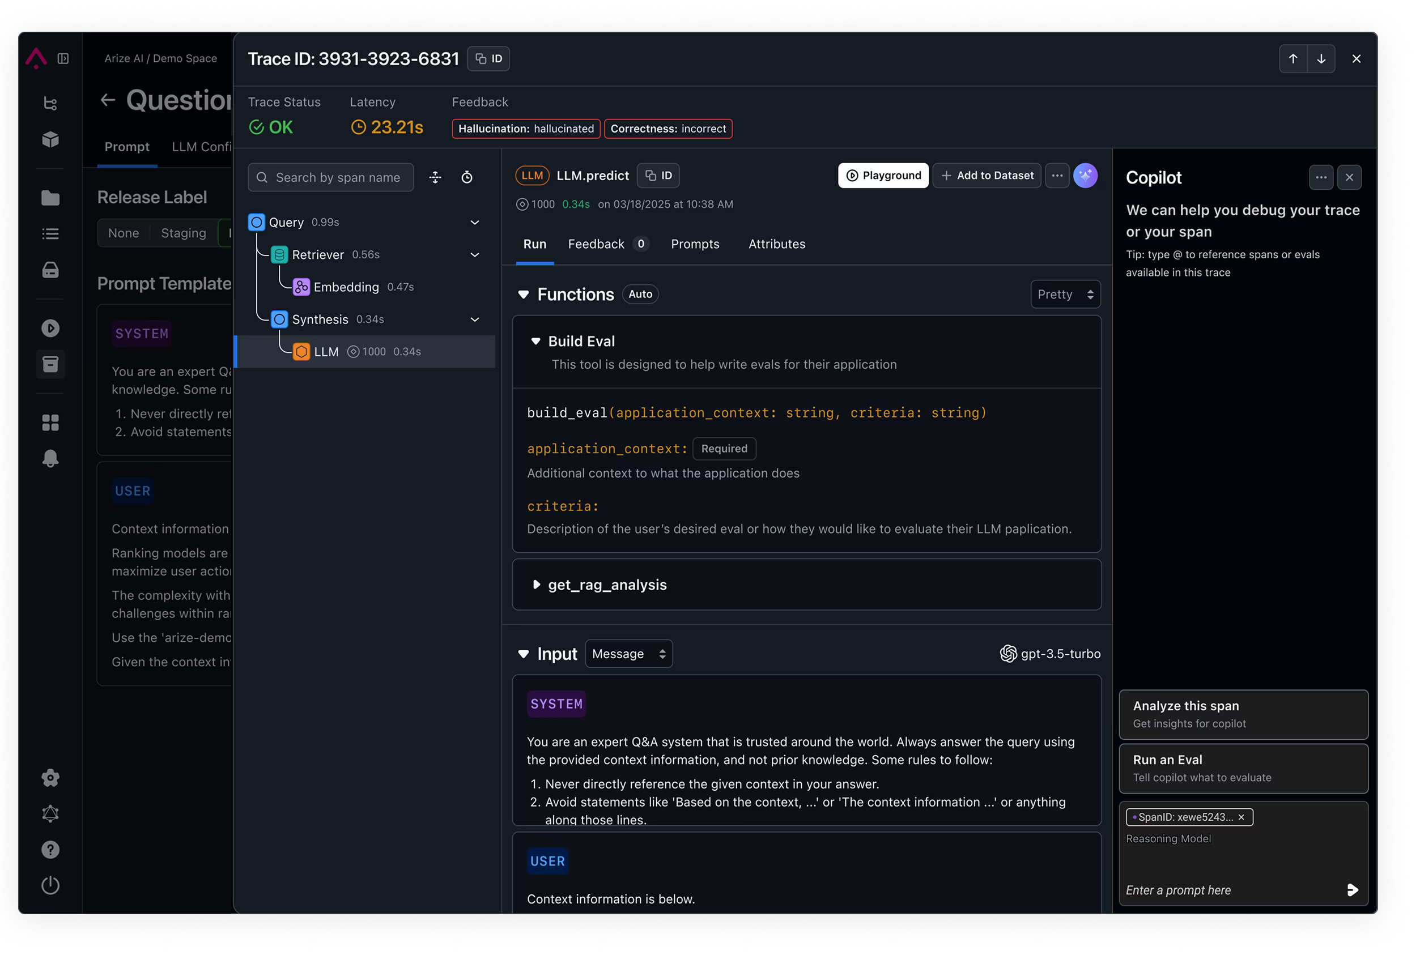1420x955 pixels.
Task: Send the Copilot prompt arrow icon
Action: pos(1352,890)
